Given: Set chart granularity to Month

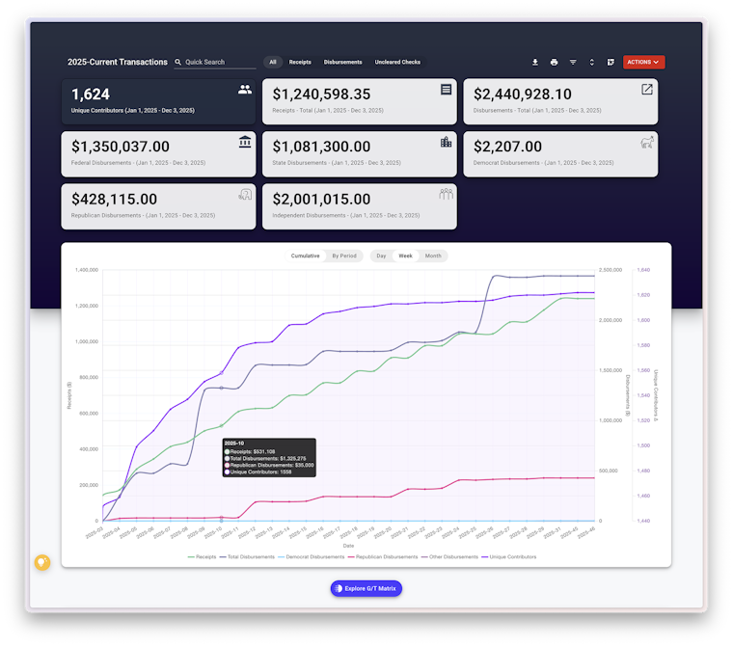Looking at the screenshot, I should click(x=433, y=256).
